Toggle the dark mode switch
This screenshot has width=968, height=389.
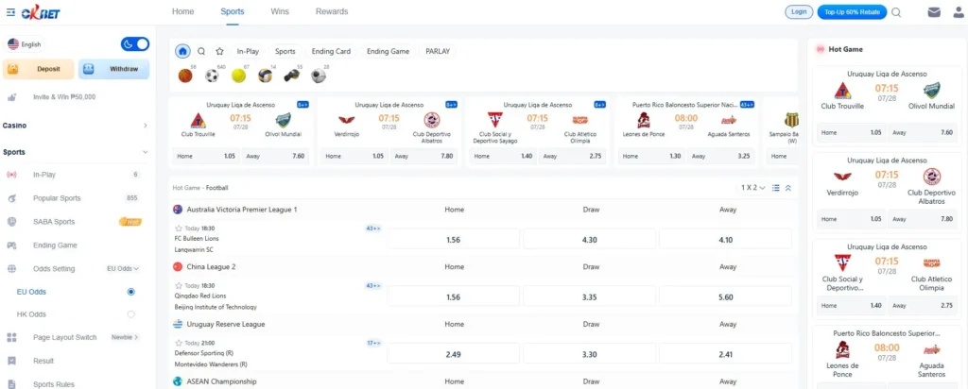click(x=135, y=44)
